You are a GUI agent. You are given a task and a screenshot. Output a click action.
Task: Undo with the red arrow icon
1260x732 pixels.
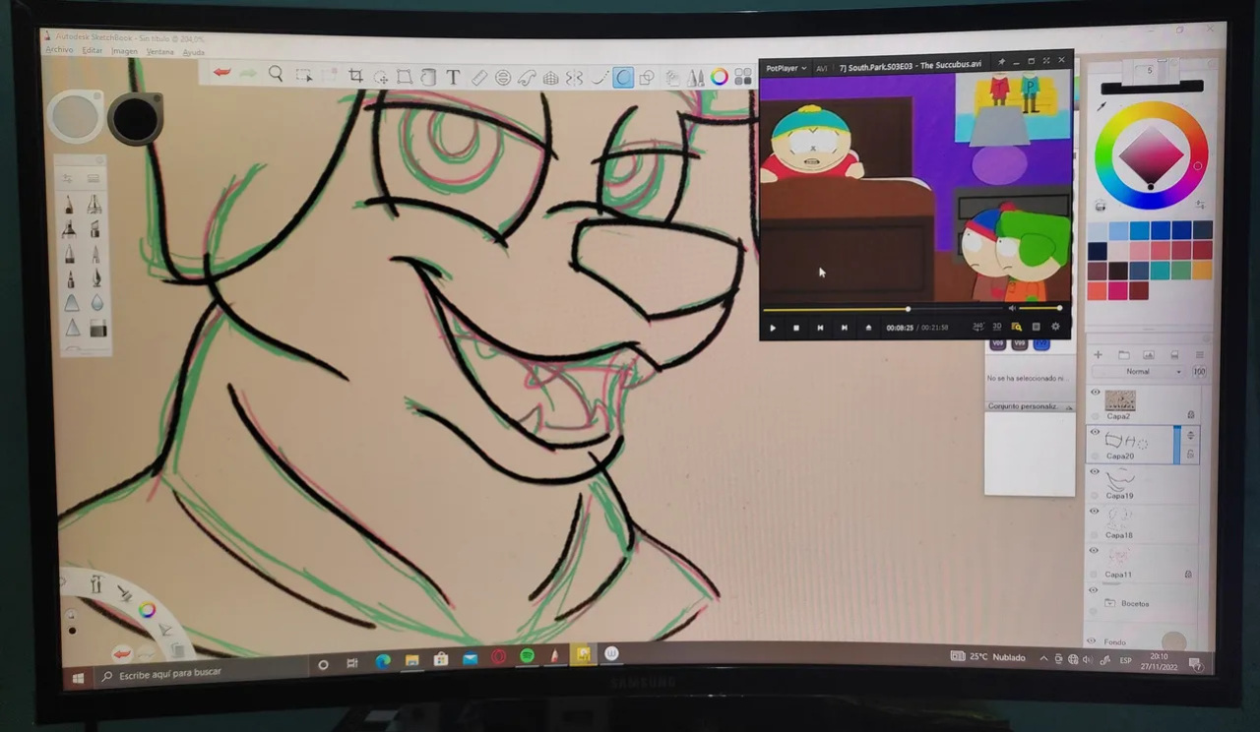[222, 72]
